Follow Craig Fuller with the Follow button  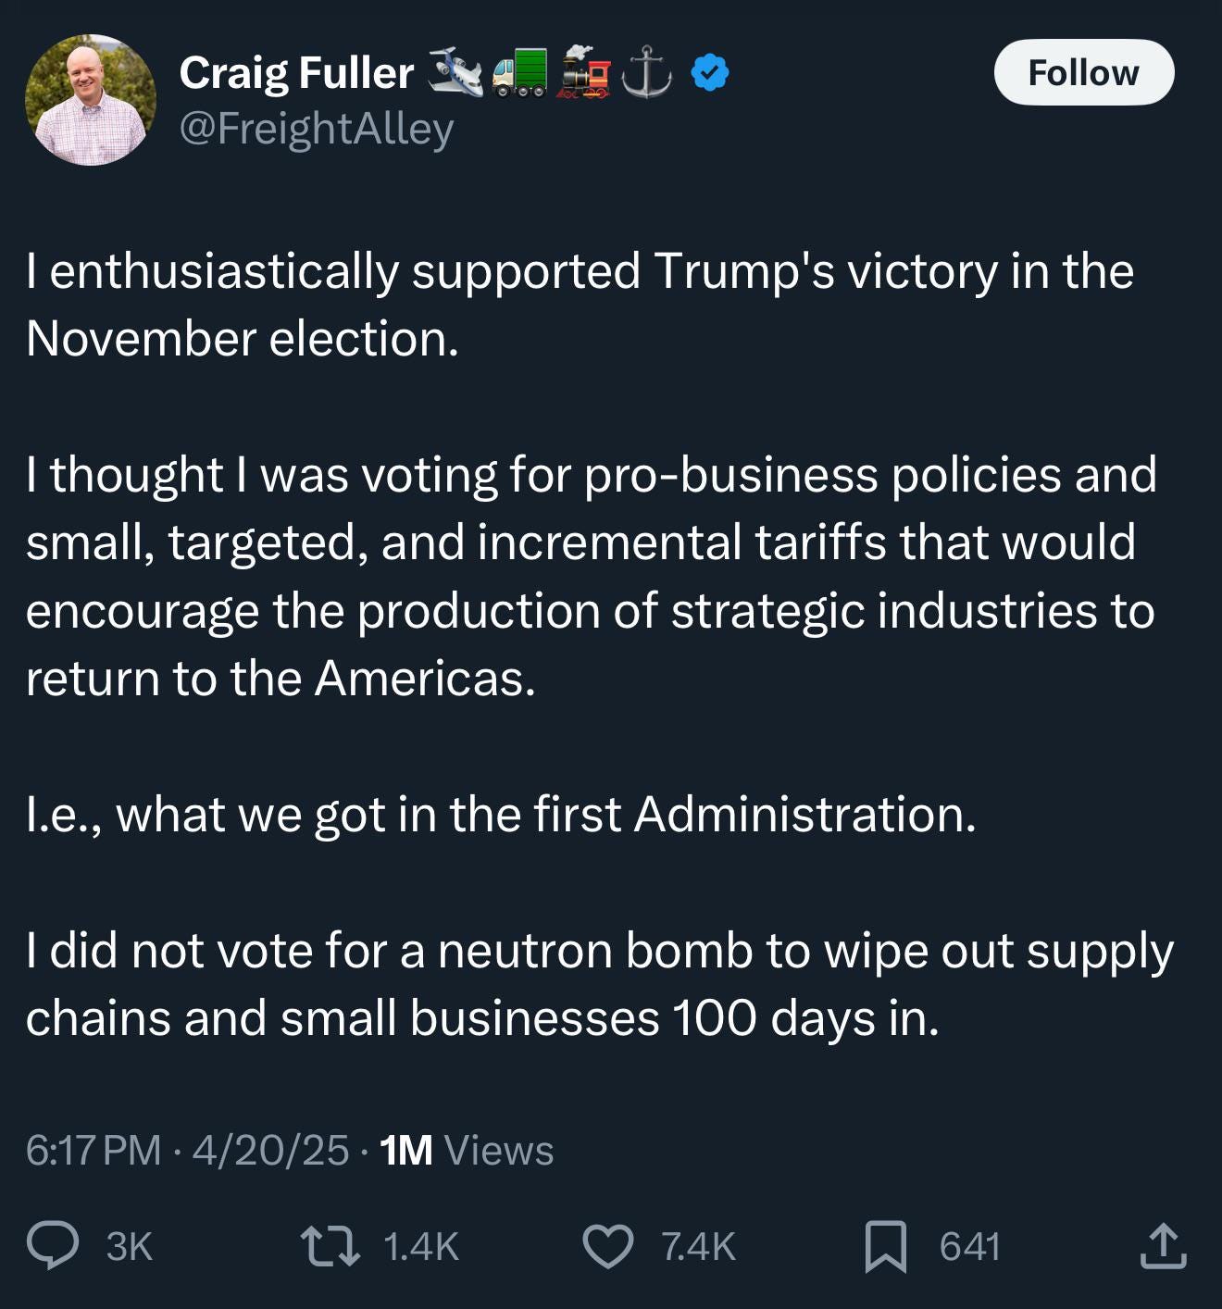click(x=1083, y=72)
